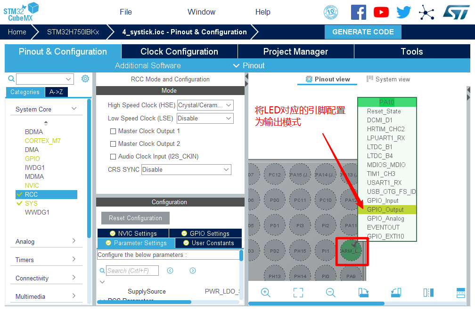Enable Master Clock Output 2 checkbox

point(113,144)
